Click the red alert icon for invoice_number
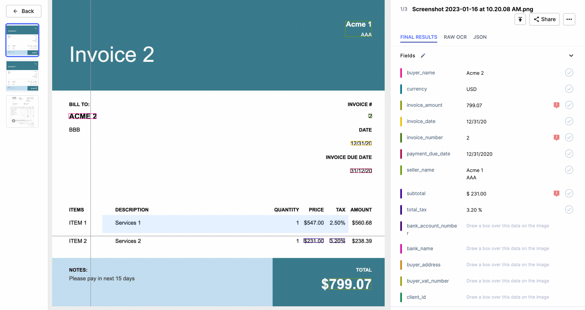585x310 pixels. click(556, 137)
